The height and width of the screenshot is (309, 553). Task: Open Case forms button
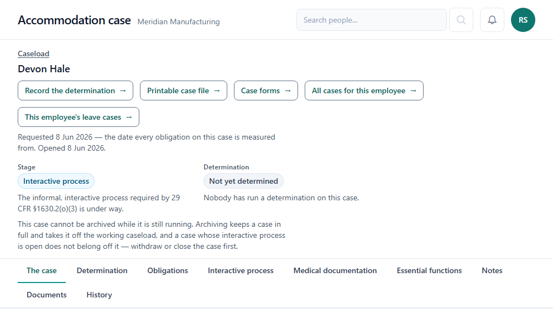266,91
